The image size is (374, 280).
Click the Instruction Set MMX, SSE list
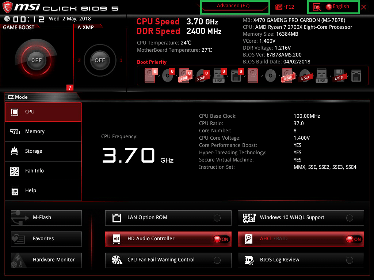tap(325, 167)
